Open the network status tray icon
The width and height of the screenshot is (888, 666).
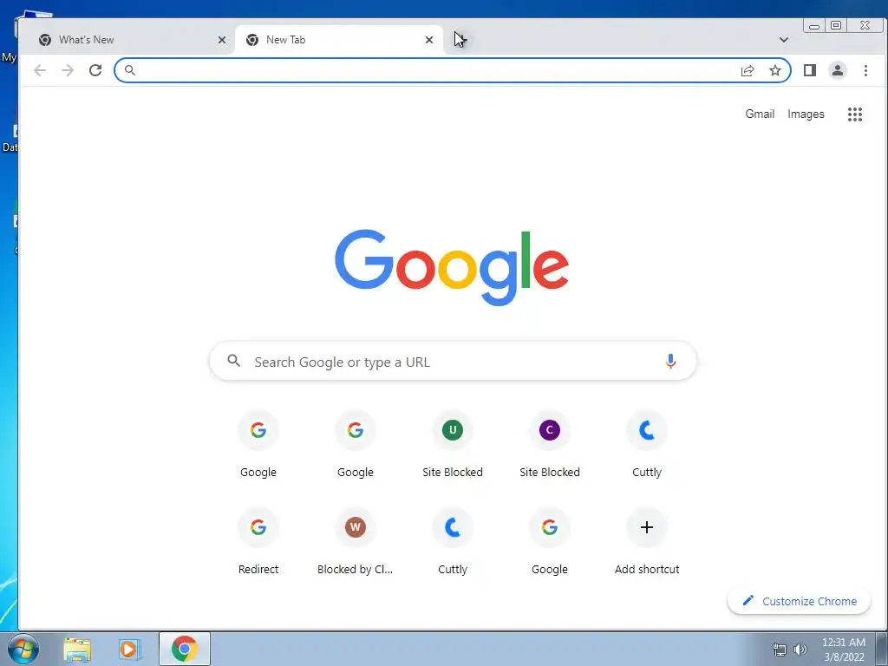(x=780, y=650)
